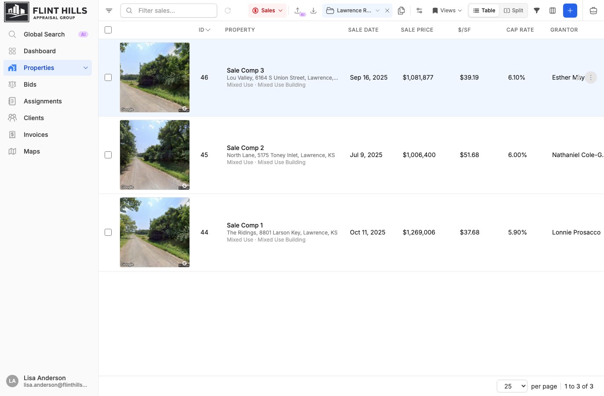Open Clients in sidebar
This screenshot has width=604, height=396.
coord(47,118)
